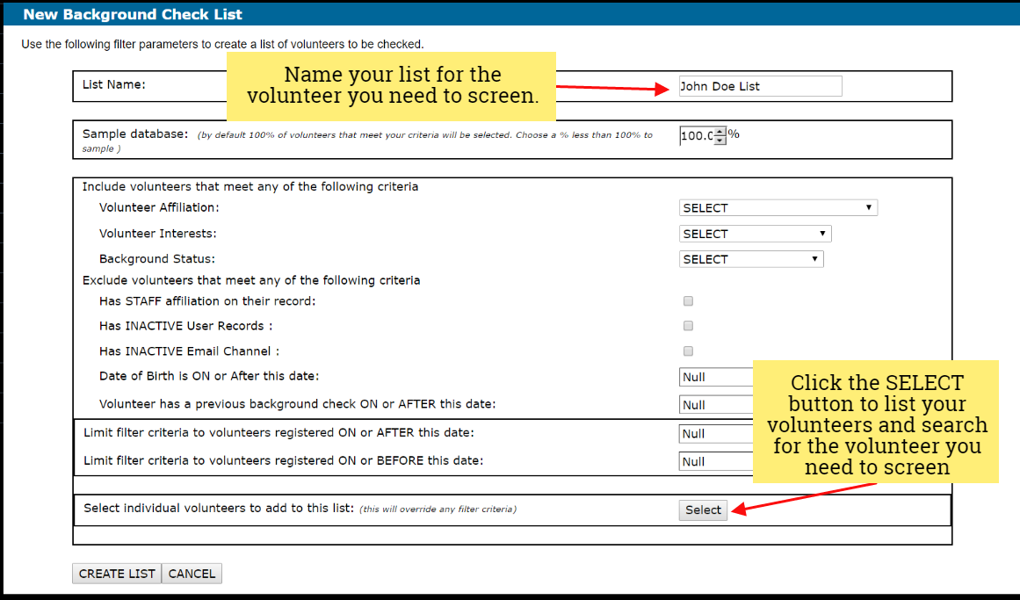Decrease the sample database percentage

point(720,140)
